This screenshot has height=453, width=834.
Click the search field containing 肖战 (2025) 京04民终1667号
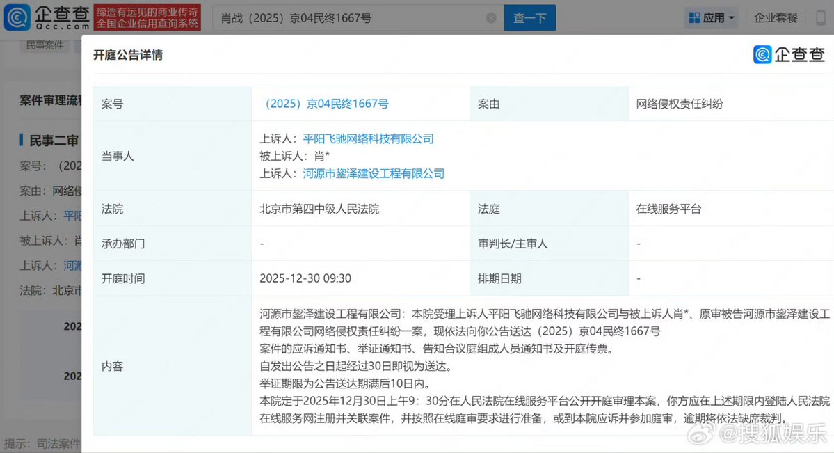358,18
